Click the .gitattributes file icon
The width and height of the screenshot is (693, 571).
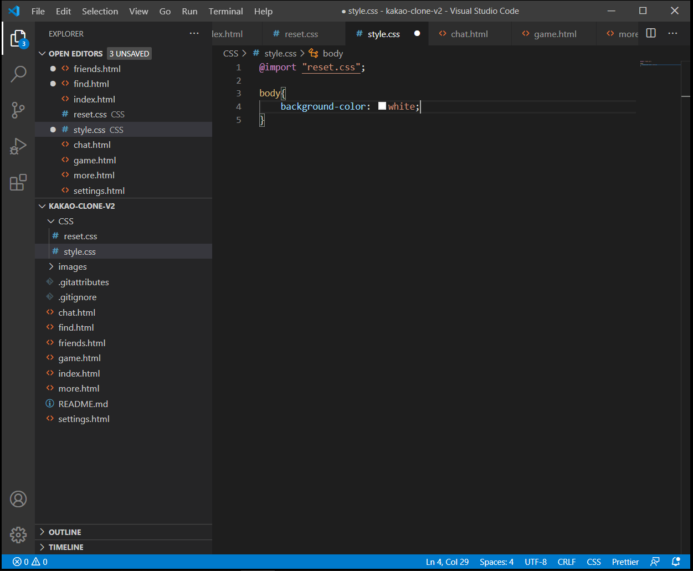pyautogui.click(x=50, y=282)
